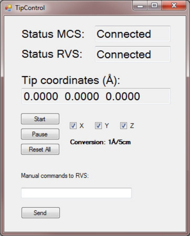Disable the Z axis checkbox
The image size is (190, 236).
click(x=124, y=126)
